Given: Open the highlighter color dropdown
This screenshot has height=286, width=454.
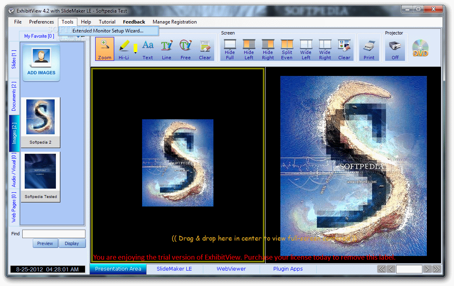Looking at the screenshot, I should tap(135, 49).
